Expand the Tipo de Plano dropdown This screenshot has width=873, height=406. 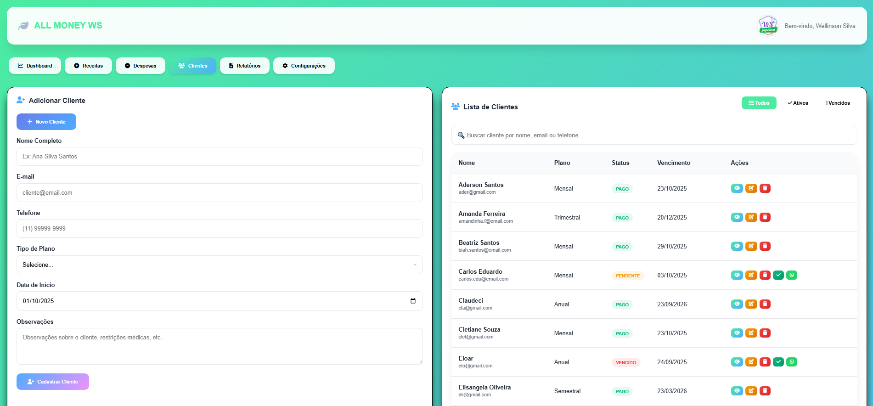[x=219, y=265]
